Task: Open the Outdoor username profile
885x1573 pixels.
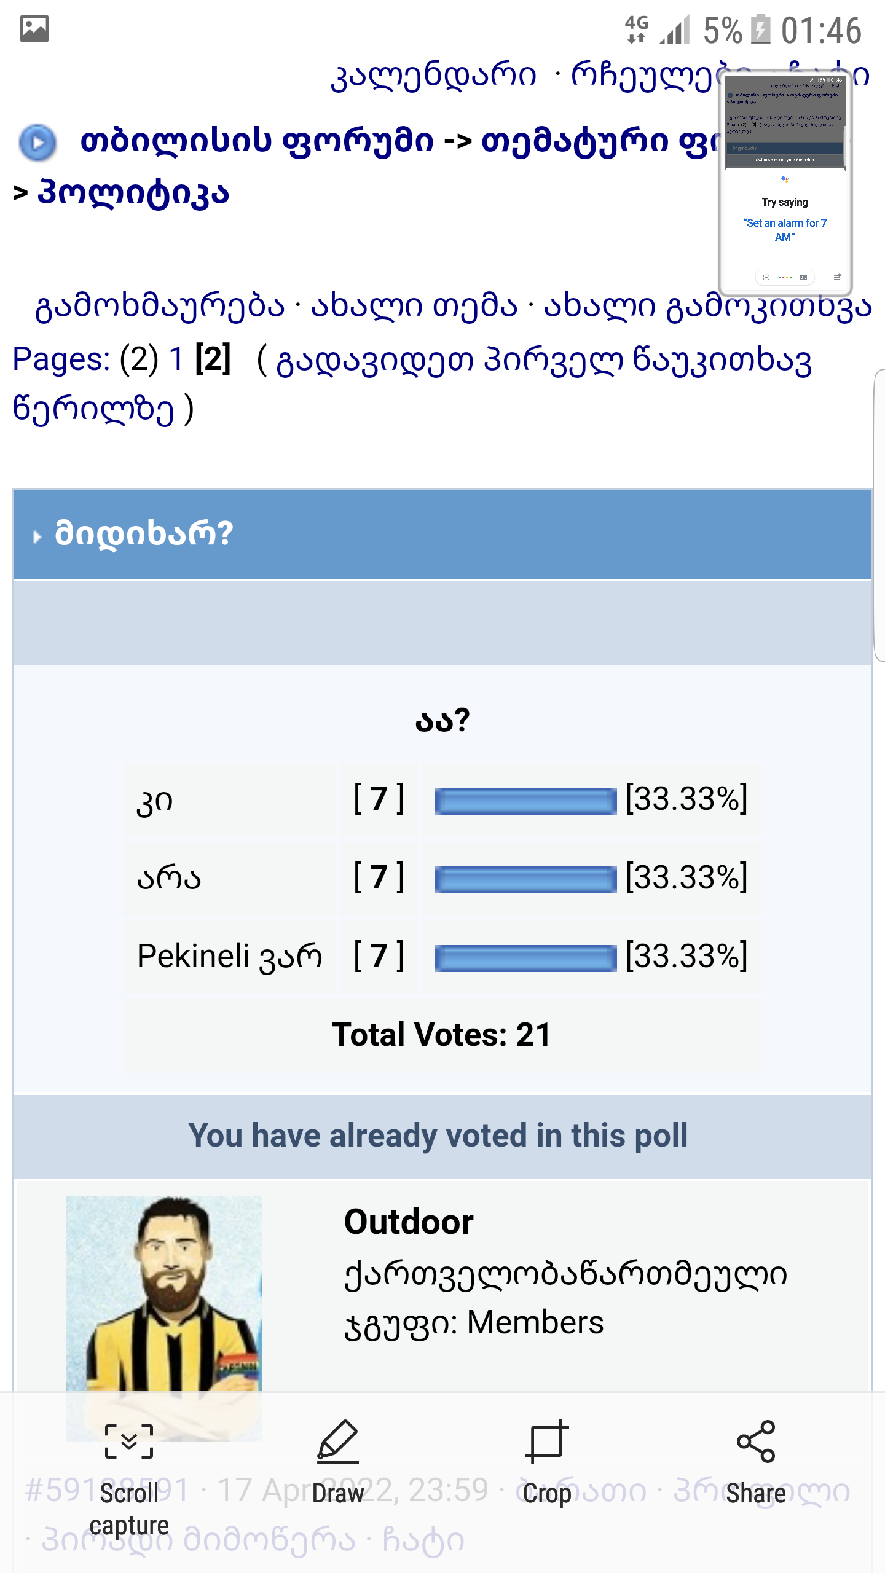Action: click(x=409, y=1222)
